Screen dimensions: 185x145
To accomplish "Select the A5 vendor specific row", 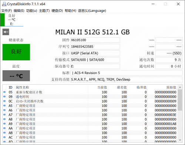I will tap(90, 106).
